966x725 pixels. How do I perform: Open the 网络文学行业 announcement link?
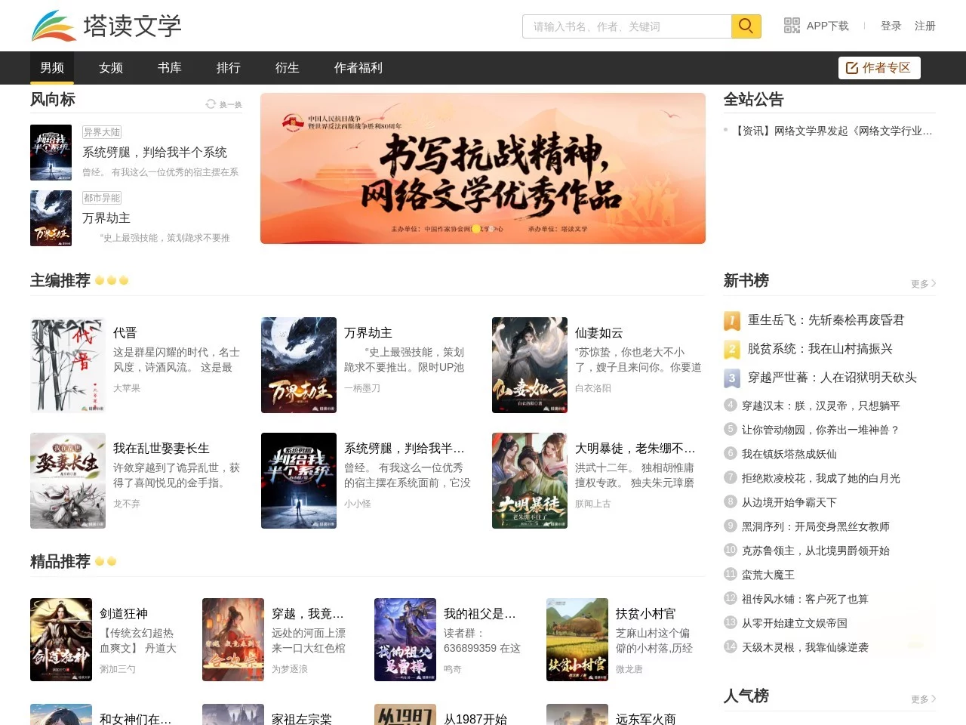point(830,131)
